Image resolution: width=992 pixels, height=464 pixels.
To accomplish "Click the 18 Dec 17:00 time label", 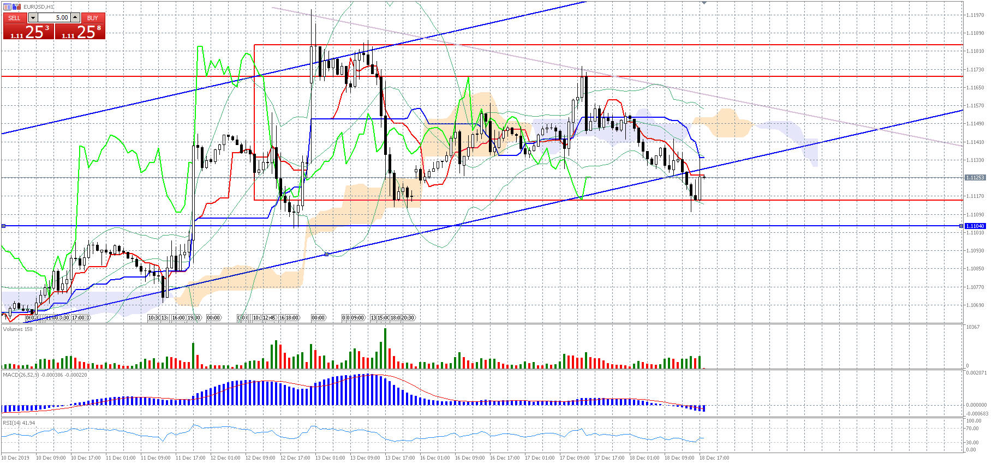I will 714,458.
